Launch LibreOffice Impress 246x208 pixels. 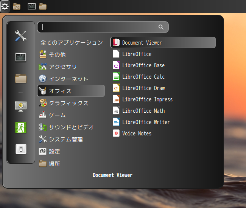coord(163,99)
